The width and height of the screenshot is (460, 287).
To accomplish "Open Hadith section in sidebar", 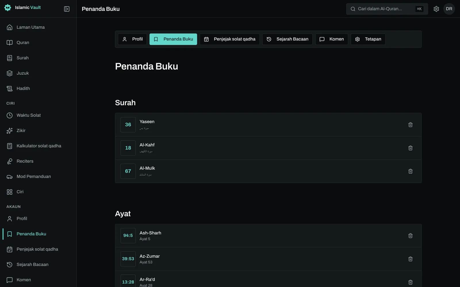I will (x=38, y=88).
